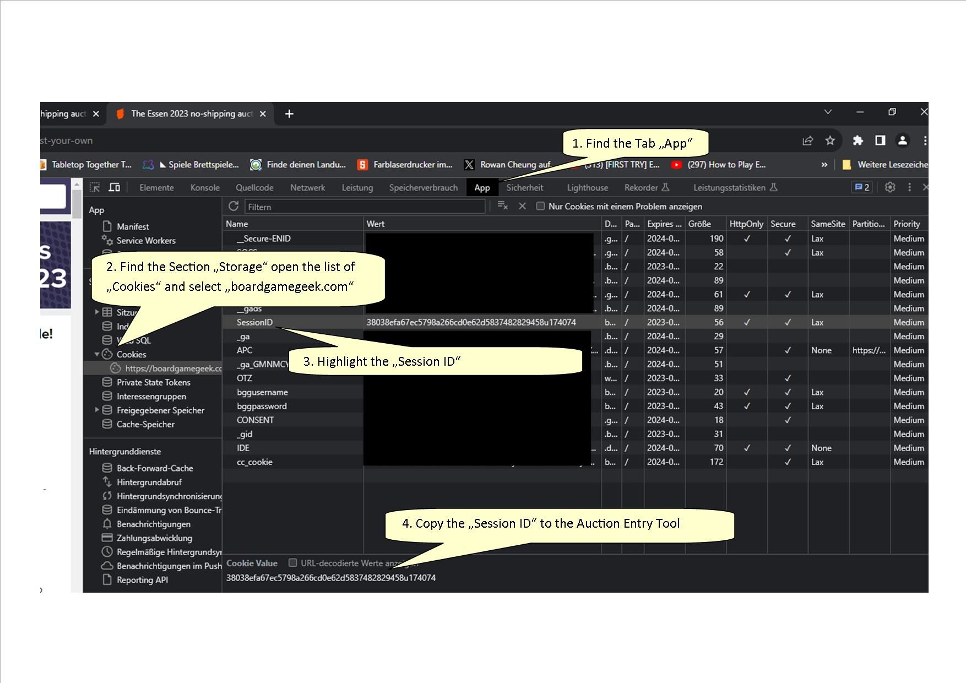Toggle the device toolbar icon

click(115, 187)
